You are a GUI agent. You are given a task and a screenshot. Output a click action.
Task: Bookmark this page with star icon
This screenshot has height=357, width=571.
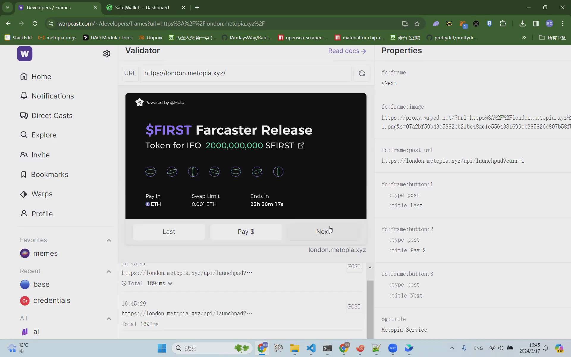417,24
